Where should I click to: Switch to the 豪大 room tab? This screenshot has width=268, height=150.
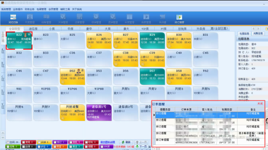[x=126, y=29]
